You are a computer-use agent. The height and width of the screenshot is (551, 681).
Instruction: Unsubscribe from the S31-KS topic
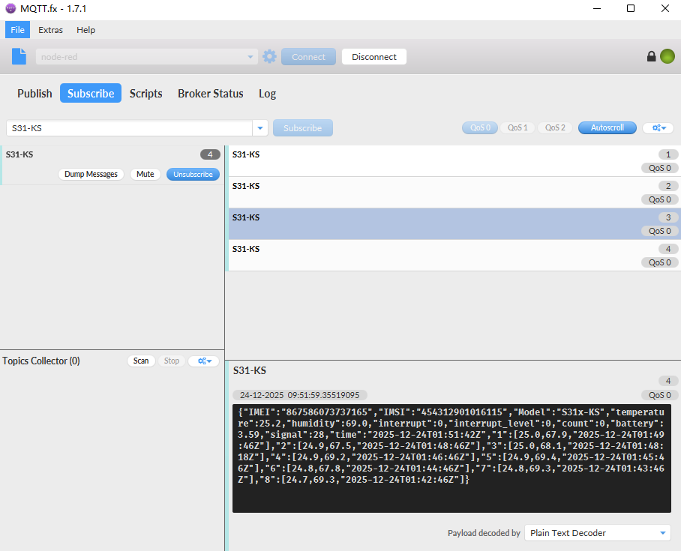pos(193,174)
